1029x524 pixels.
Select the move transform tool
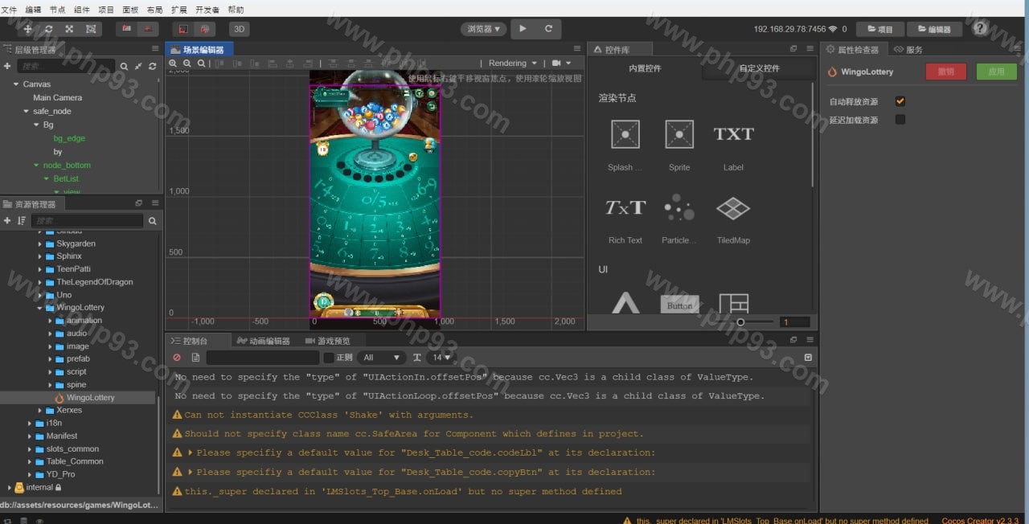pos(28,29)
